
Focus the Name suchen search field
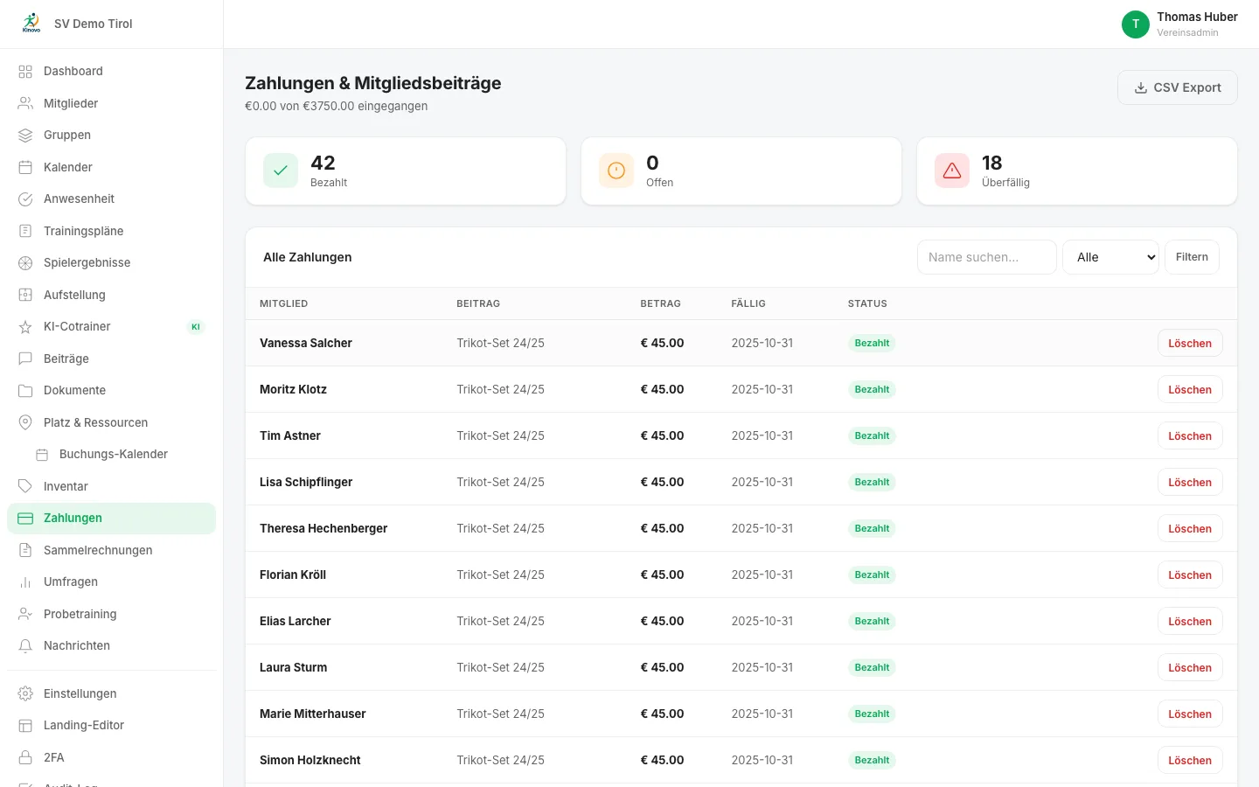pyautogui.click(x=987, y=257)
